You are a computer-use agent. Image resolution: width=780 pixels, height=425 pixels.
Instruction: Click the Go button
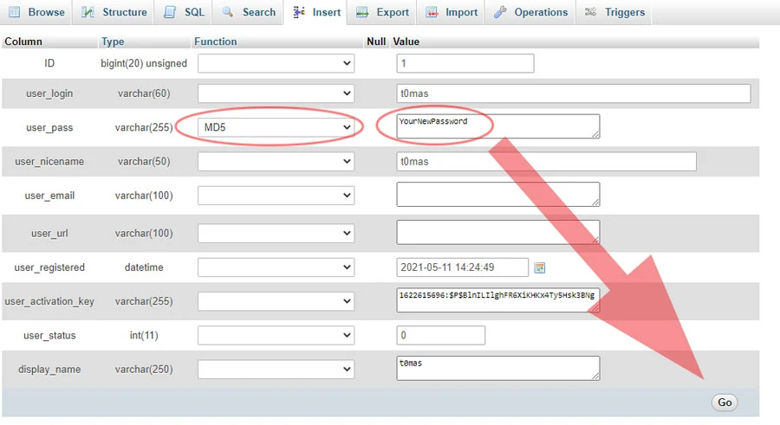tap(725, 402)
